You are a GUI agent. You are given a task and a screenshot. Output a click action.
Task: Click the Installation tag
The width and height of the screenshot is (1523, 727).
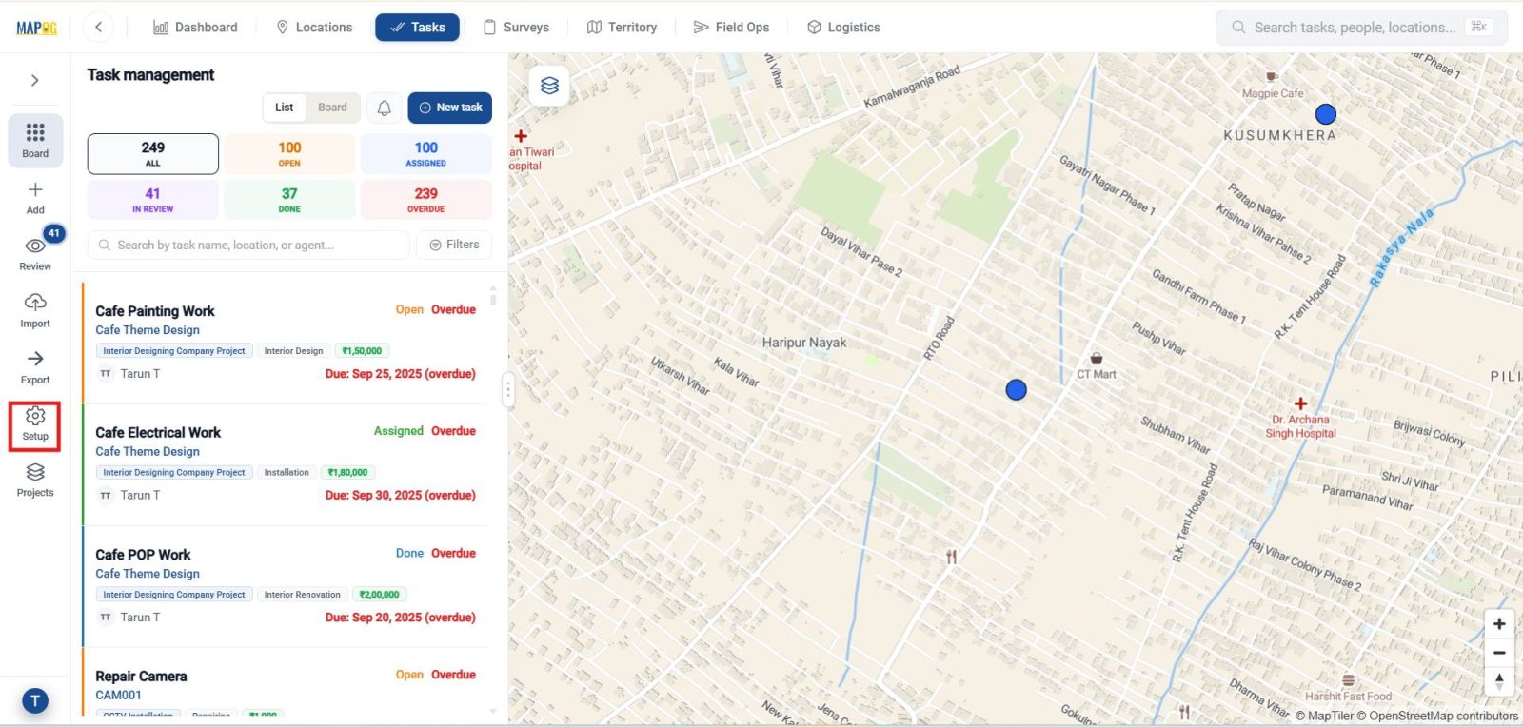287,473
